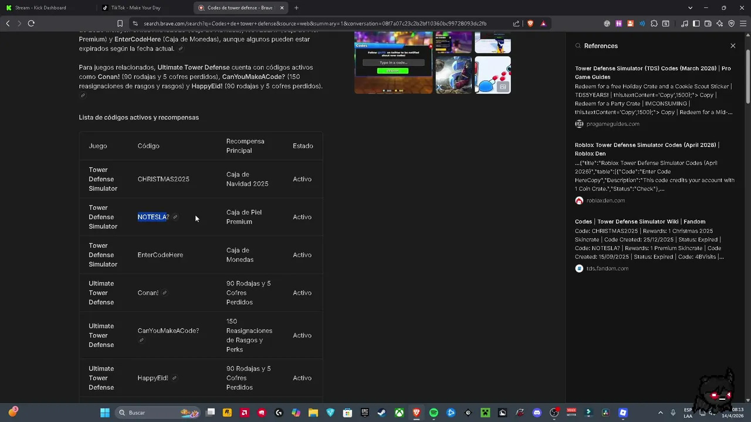
Task: Click the Código column header
Action: click(x=148, y=146)
